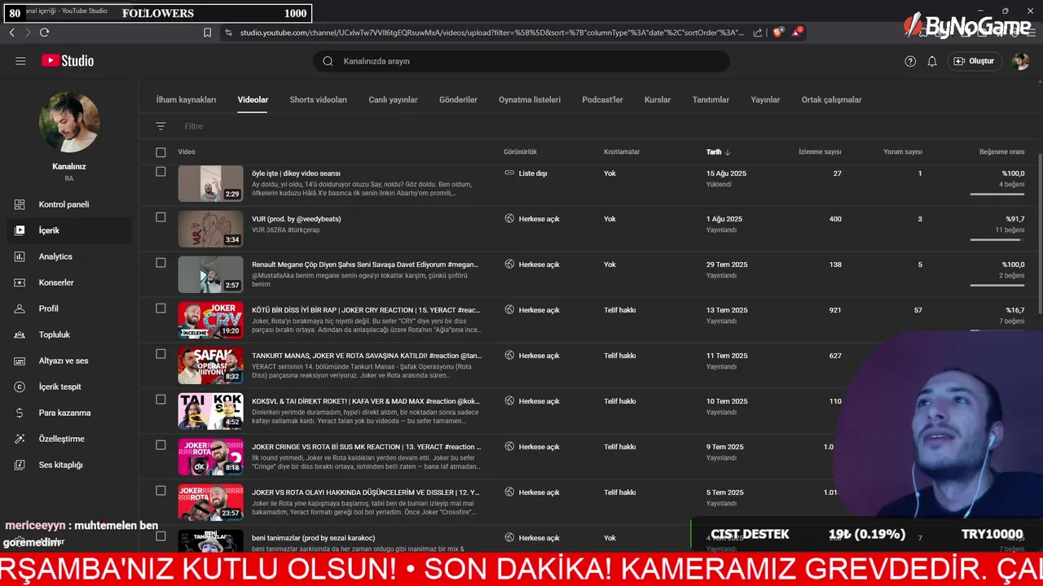Check the box for JOKER VS ROTA OLAYI video

click(161, 491)
